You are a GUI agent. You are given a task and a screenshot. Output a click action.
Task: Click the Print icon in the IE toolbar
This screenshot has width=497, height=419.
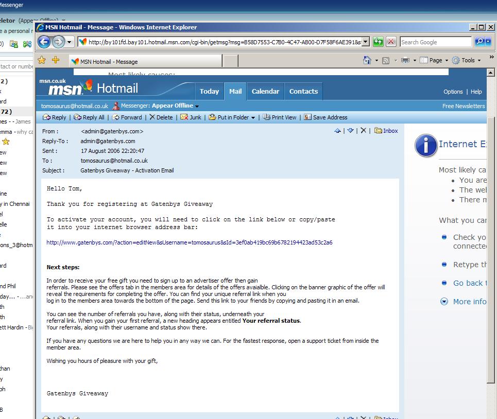[405, 60]
